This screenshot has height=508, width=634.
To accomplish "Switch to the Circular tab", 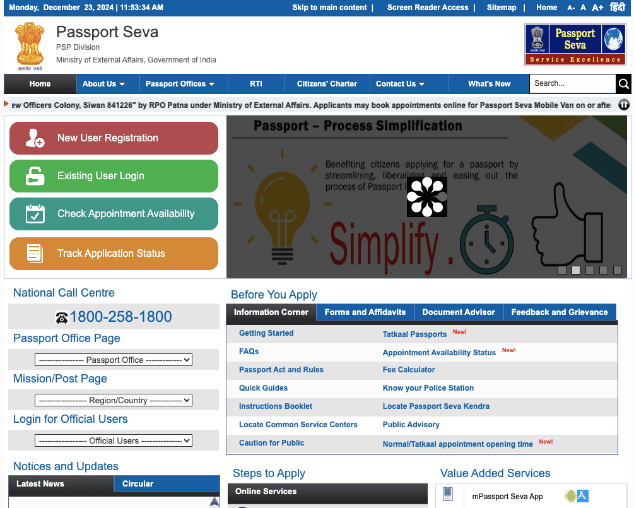I will point(167,484).
